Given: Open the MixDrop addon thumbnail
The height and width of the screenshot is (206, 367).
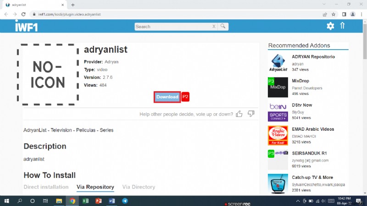Looking at the screenshot, I should click(278, 87).
